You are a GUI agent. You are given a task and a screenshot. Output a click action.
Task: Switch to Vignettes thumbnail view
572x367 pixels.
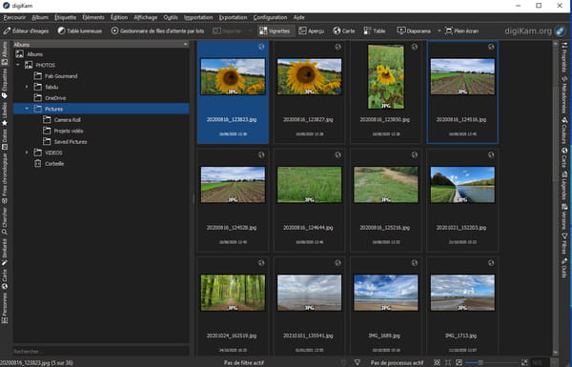pyautogui.click(x=276, y=31)
